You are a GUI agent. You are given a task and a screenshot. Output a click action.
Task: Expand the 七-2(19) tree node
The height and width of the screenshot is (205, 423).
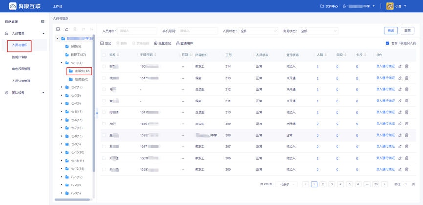[x=62, y=87]
